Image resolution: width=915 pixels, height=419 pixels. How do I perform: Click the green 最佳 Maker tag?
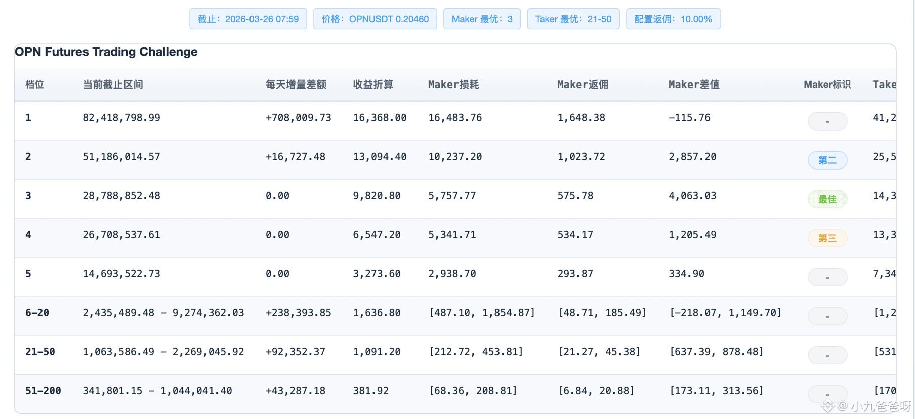[x=827, y=199]
